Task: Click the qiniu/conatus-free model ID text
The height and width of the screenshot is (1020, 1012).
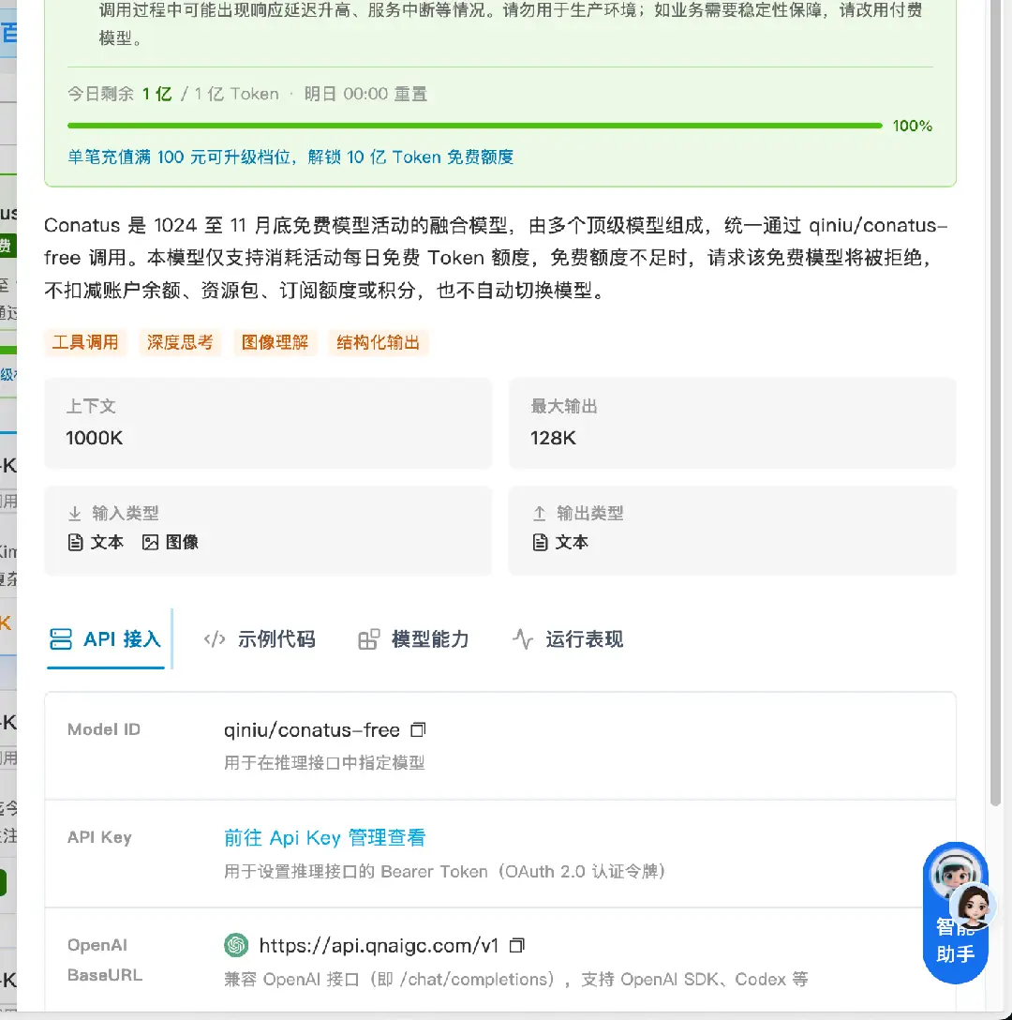Action: point(311,730)
